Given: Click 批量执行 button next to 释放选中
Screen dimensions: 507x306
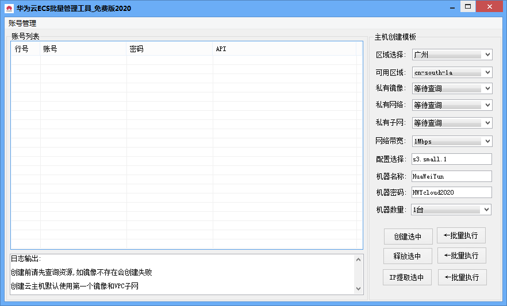Looking at the screenshot, I should (462, 255).
